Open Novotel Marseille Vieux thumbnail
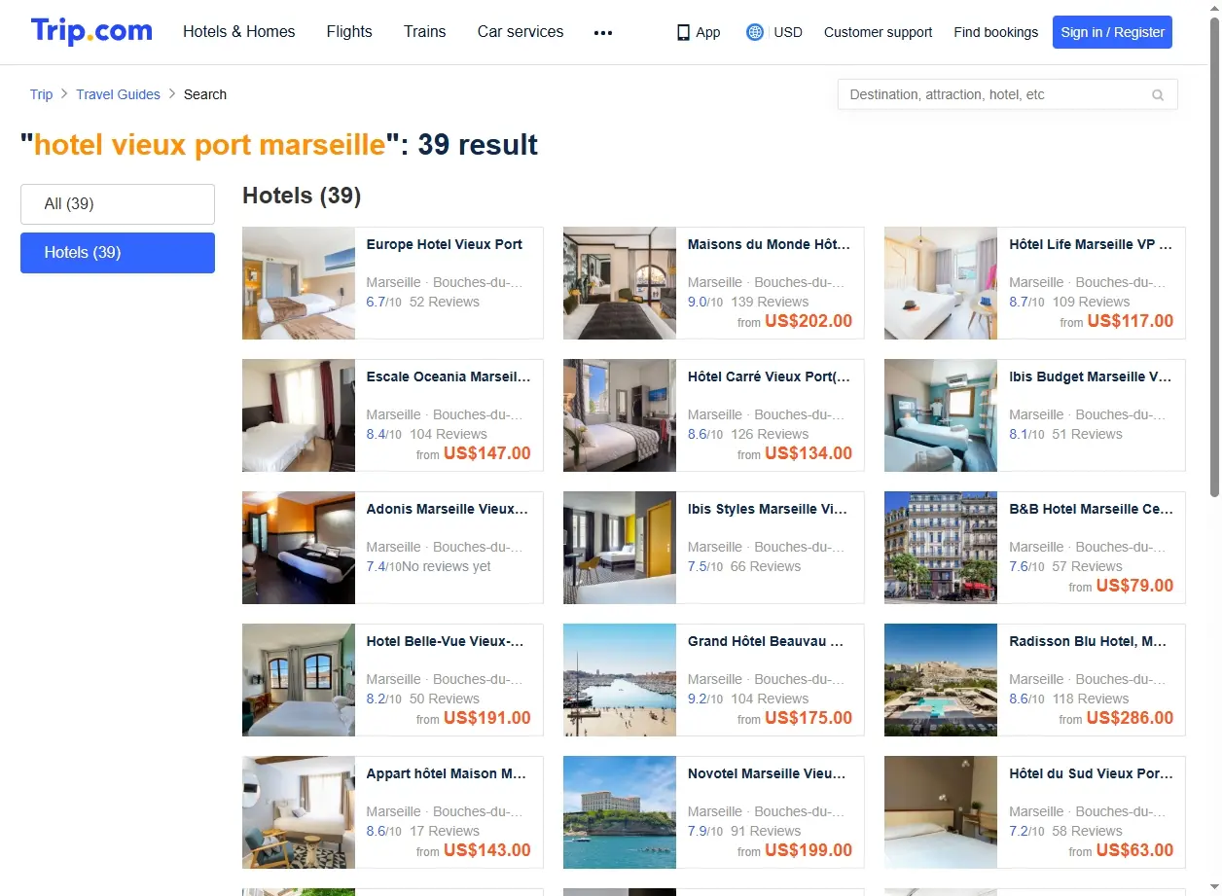Viewport: 1222px width, 896px height. tap(620, 812)
